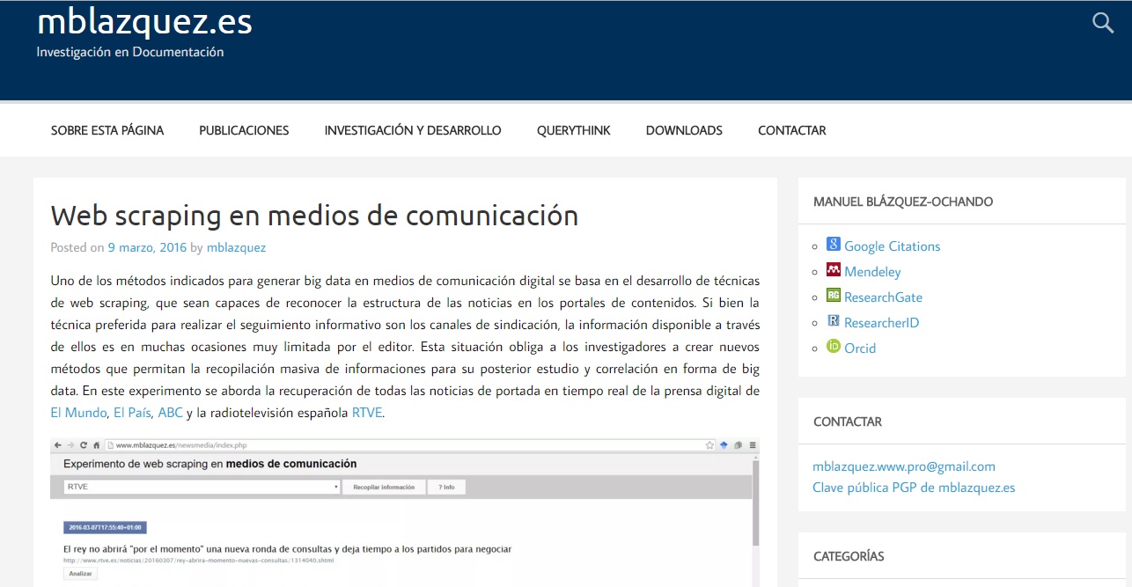Open the ResearchGate profile link
The image size is (1132, 587).
(883, 297)
